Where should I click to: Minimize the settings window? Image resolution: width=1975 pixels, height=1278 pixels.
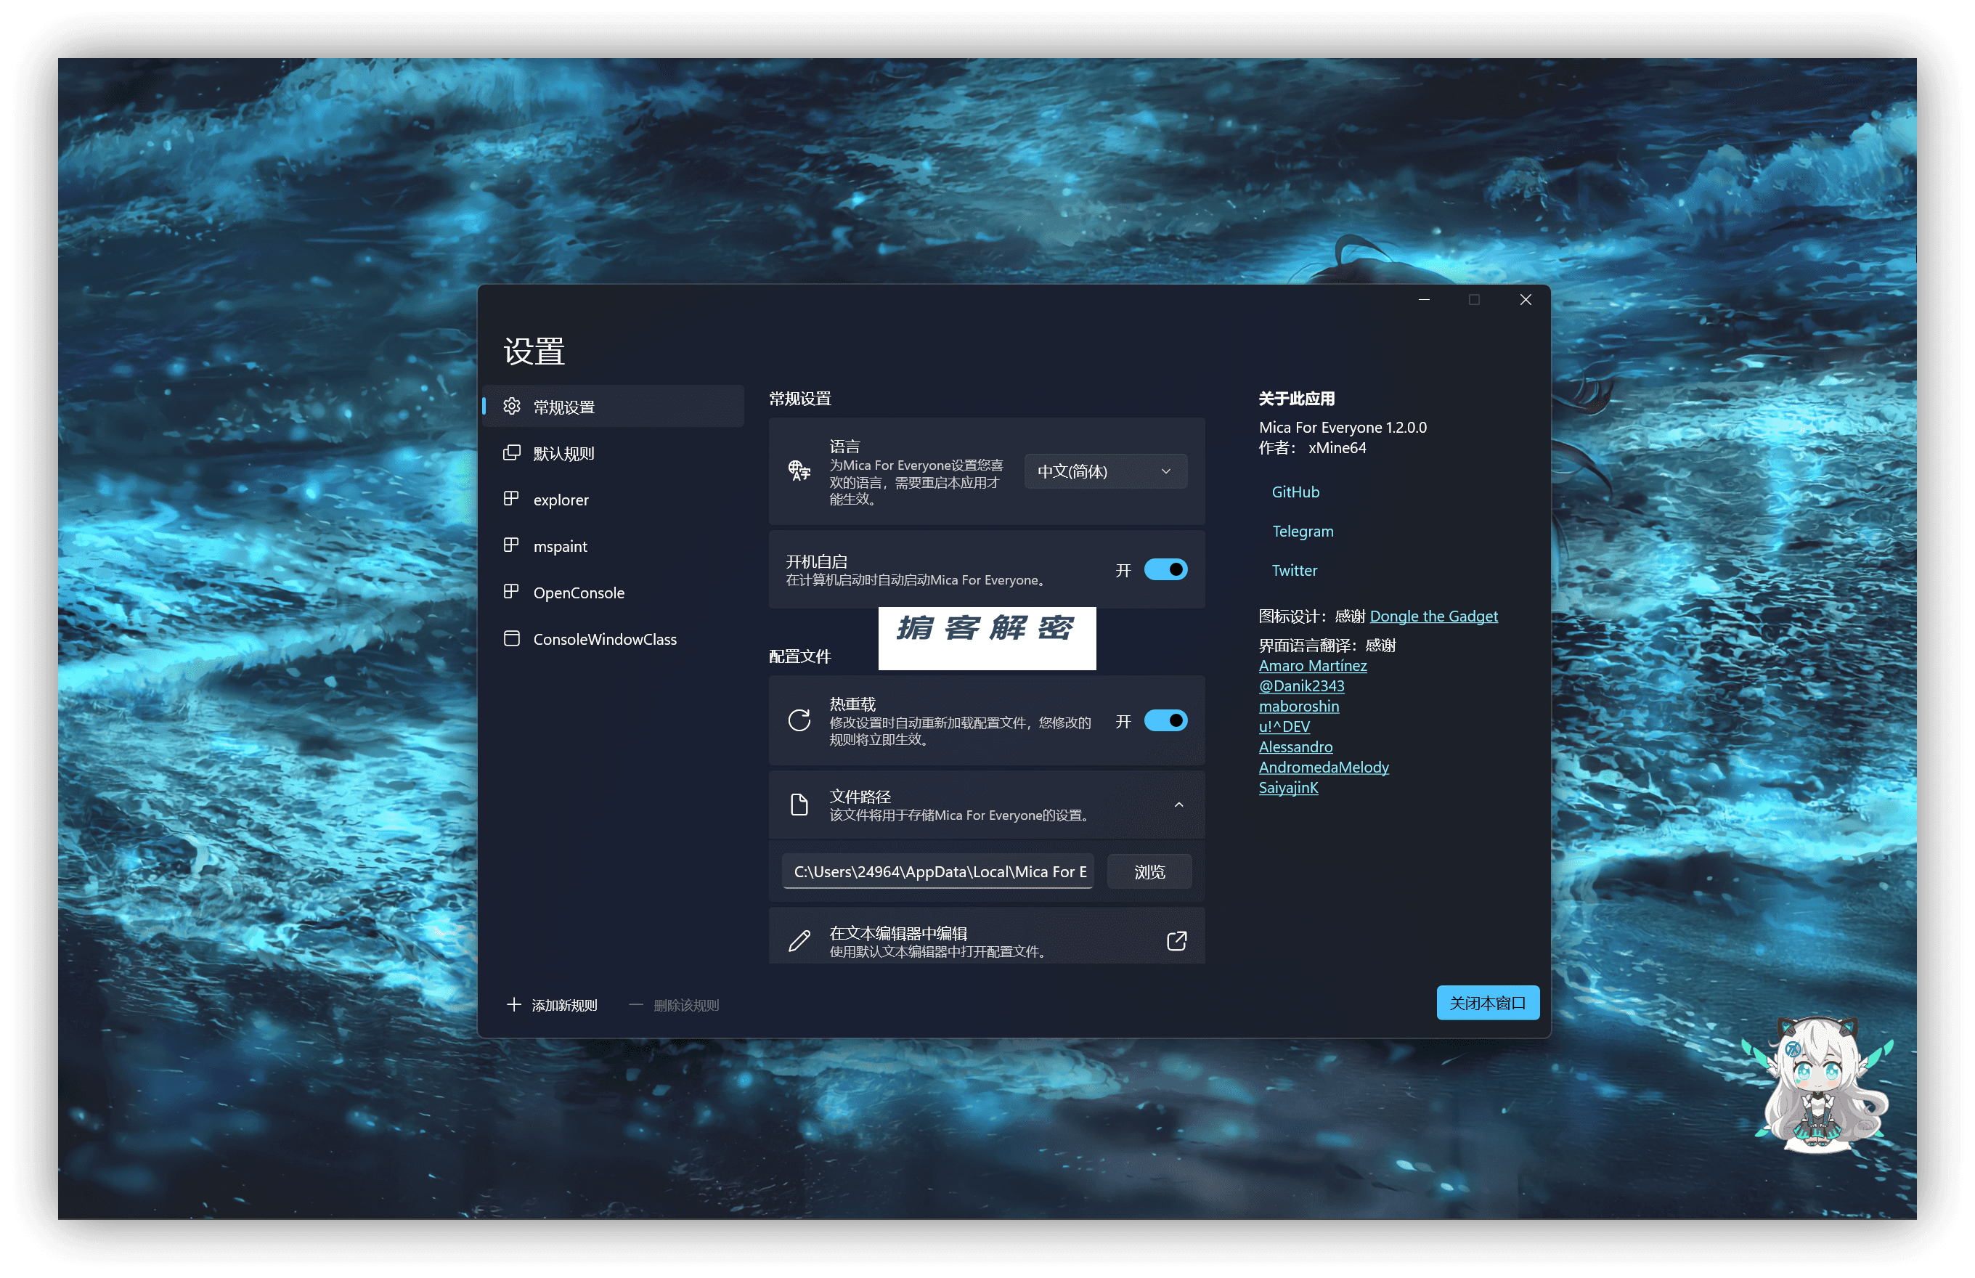[x=1423, y=300]
